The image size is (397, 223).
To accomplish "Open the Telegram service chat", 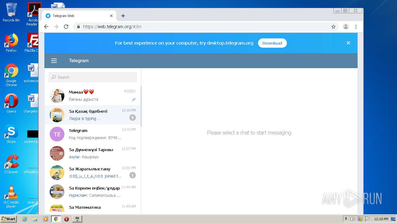I will [x=93, y=134].
